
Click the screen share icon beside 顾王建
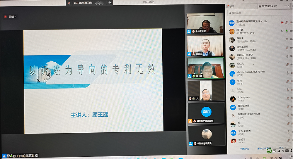tap(282, 31)
